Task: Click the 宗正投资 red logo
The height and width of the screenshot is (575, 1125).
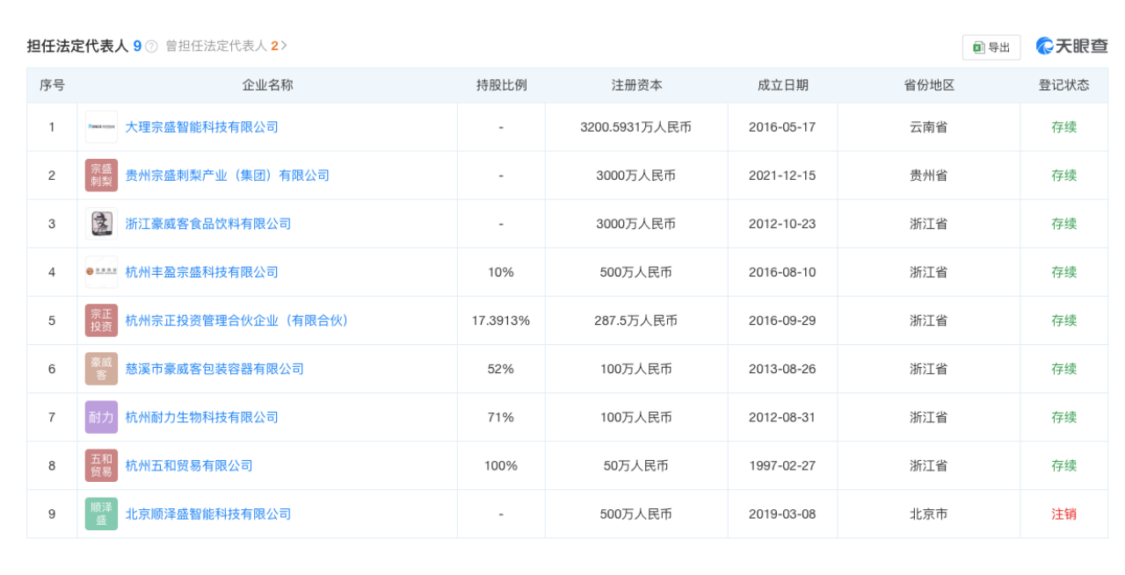Action: [101, 320]
